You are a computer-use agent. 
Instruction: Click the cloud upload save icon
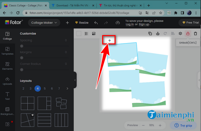click(118, 23)
